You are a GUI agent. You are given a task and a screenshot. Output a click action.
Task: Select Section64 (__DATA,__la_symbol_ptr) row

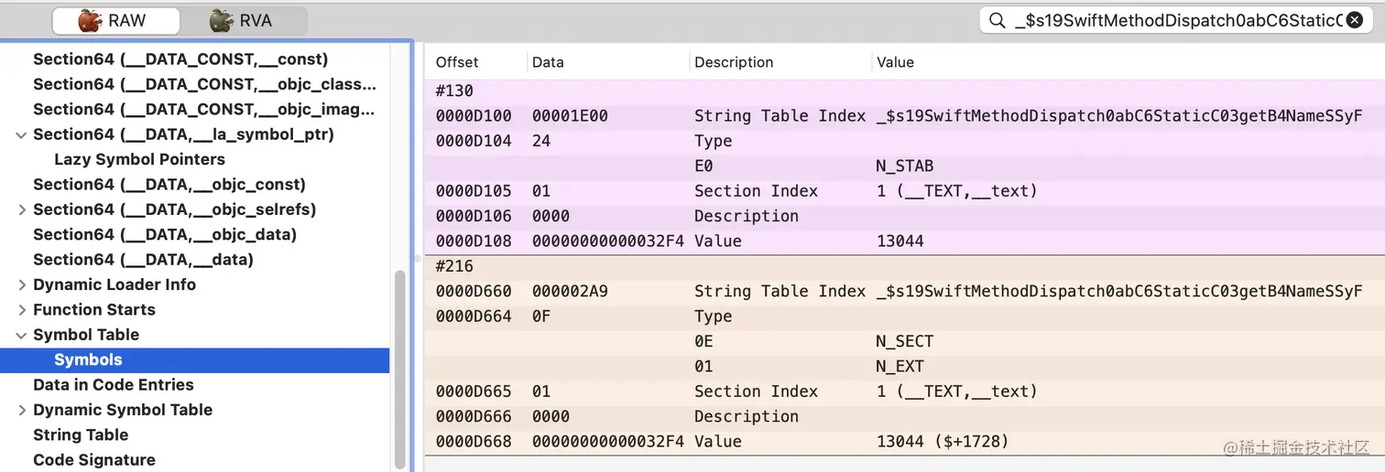194,134
